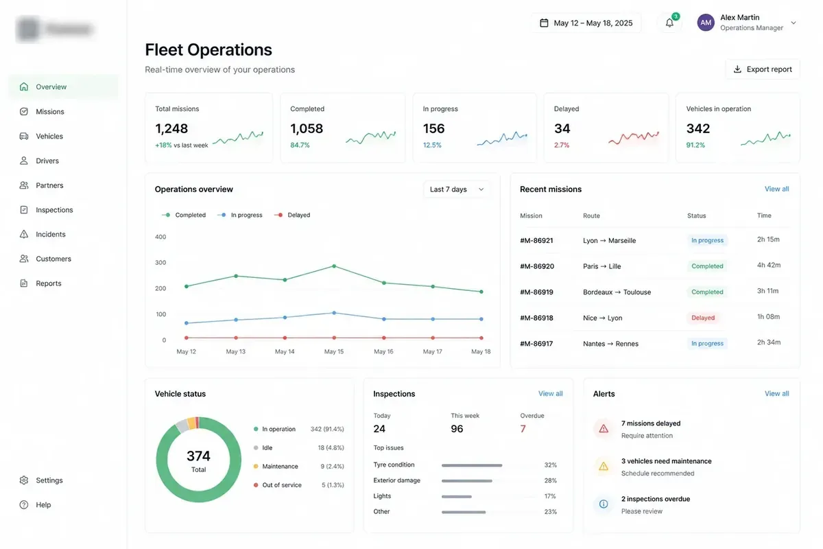Open the 7 missions delayed alert
This screenshot has width=823, height=549.
(691, 429)
